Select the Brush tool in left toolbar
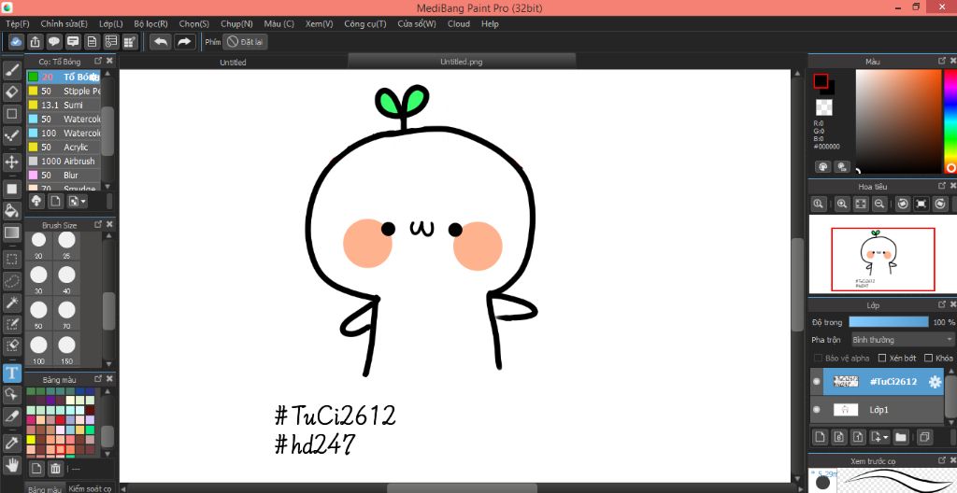 (x=11, y=70)
